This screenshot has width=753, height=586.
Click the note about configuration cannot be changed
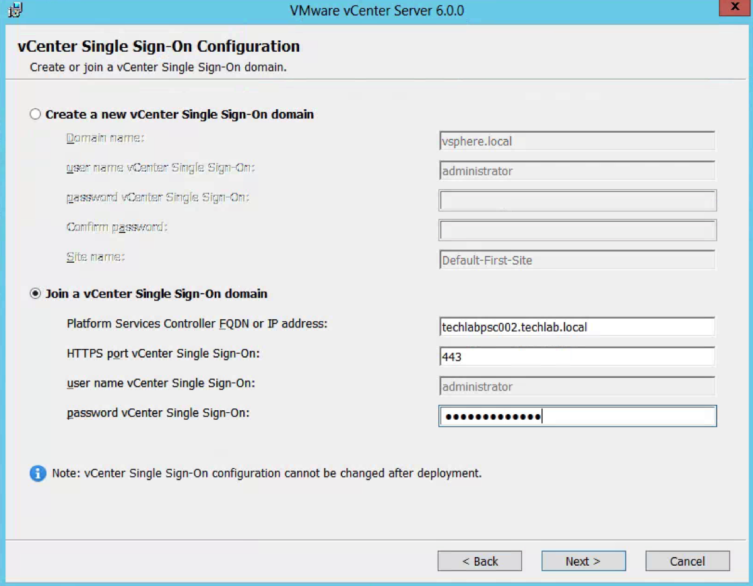[267, 473]
